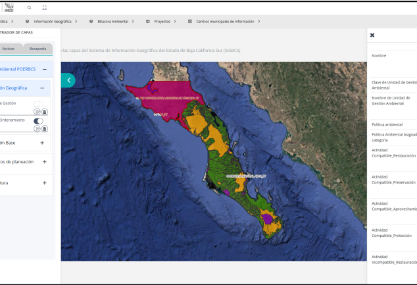Expand the bottom layer section plus
Image resolution: width=417 pixels, height=285 pixels.
pos(45,183)
